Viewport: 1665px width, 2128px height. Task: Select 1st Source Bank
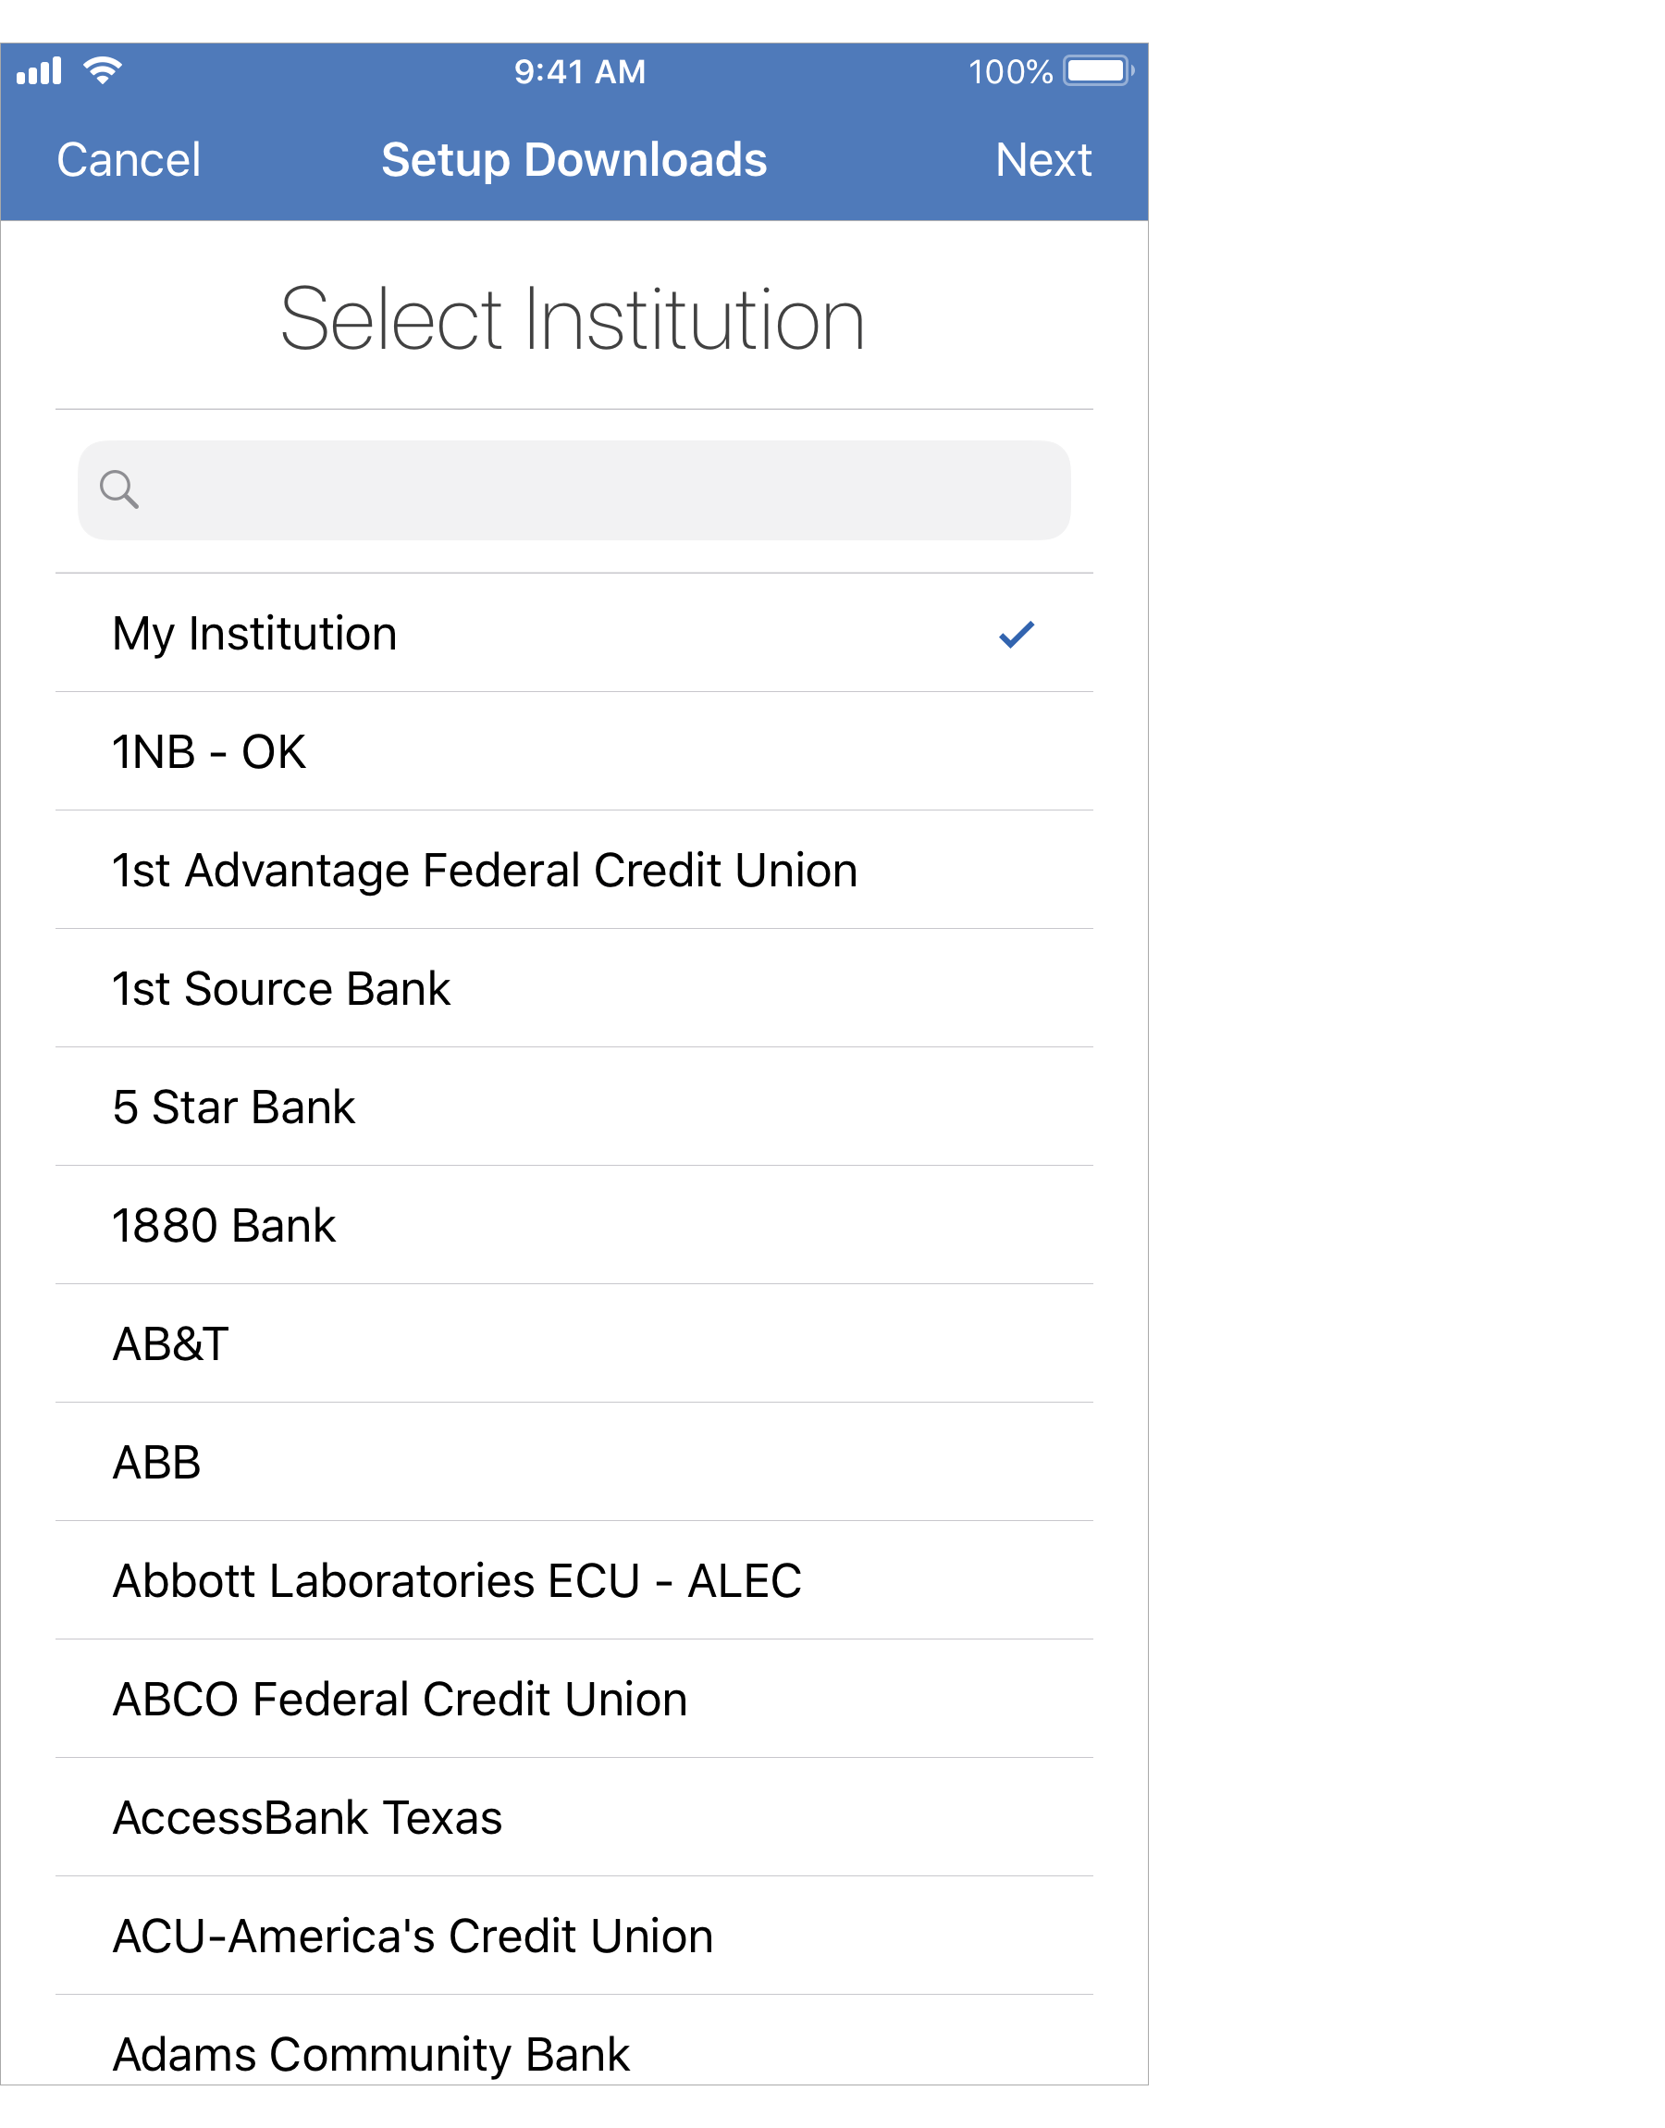click(390, 988)
